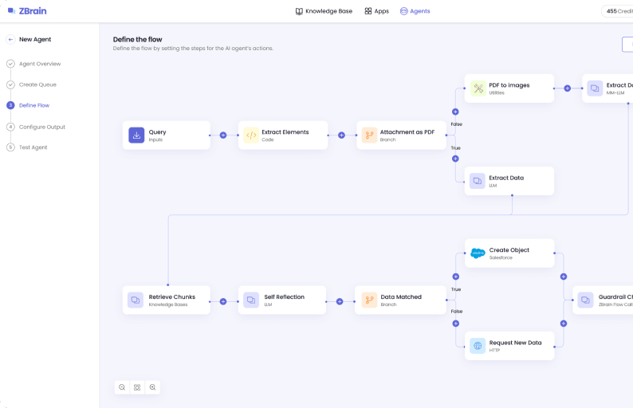Screen dimensions: 633x408
Task: Select the Query node title
Action: tap(157, 132)
